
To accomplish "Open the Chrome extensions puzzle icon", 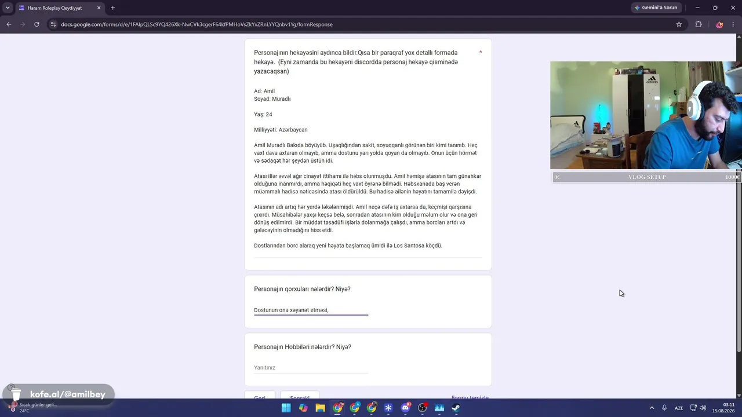I will pos(699,24).
